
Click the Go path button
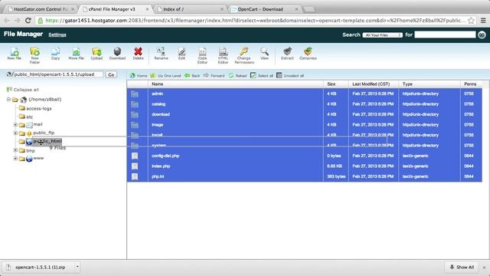[111, 74]
